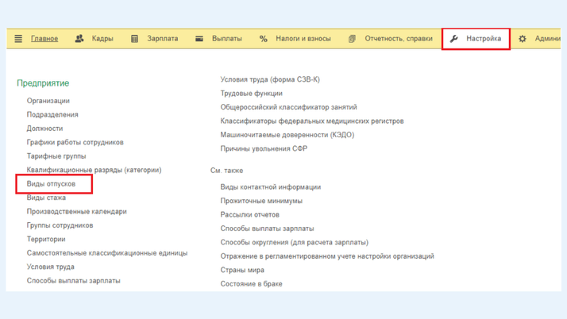The image size is (567, 319).
Task: Open Группы сотрудников
Action: [60, 225]
